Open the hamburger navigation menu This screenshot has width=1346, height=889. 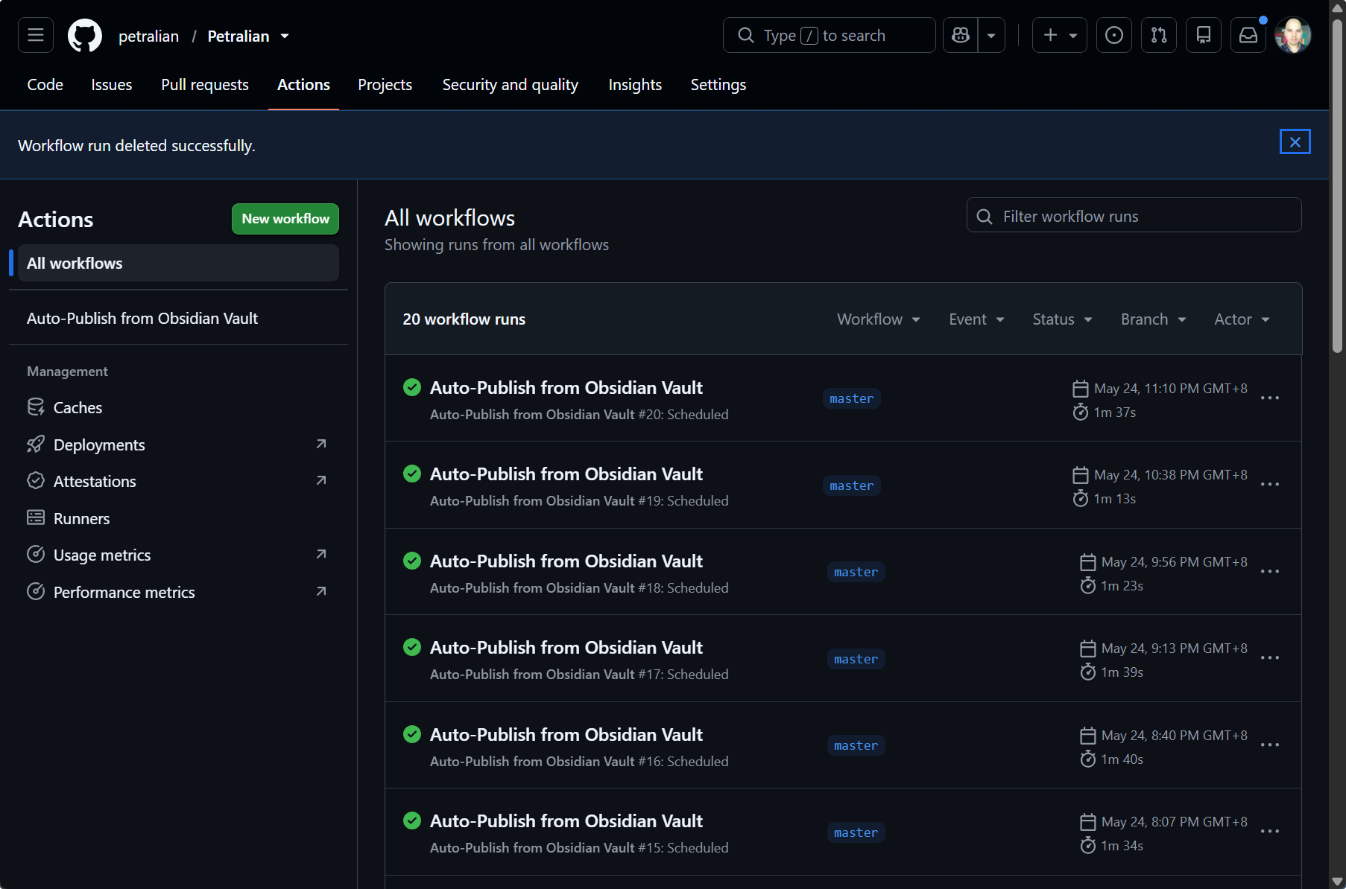pos(36,35)
